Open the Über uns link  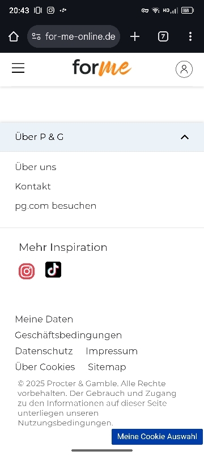click(36, 167)
